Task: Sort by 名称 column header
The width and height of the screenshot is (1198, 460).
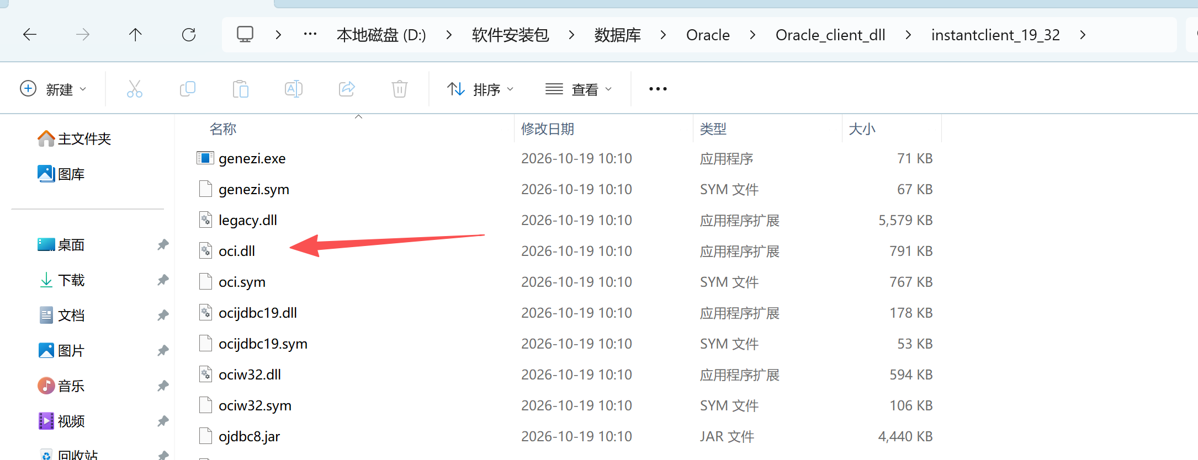Action: click(x=223, y=129)
